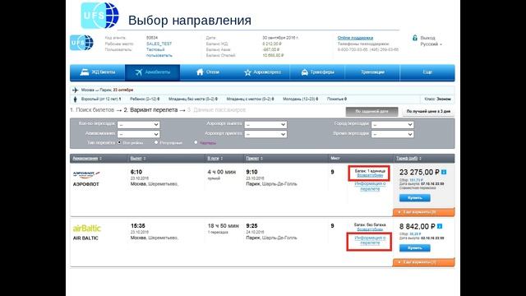The height and width of the screenshot is (296, 526).
Task: Sort results by Прилет column
Action: pyautogui.click(x=252, y=159)
